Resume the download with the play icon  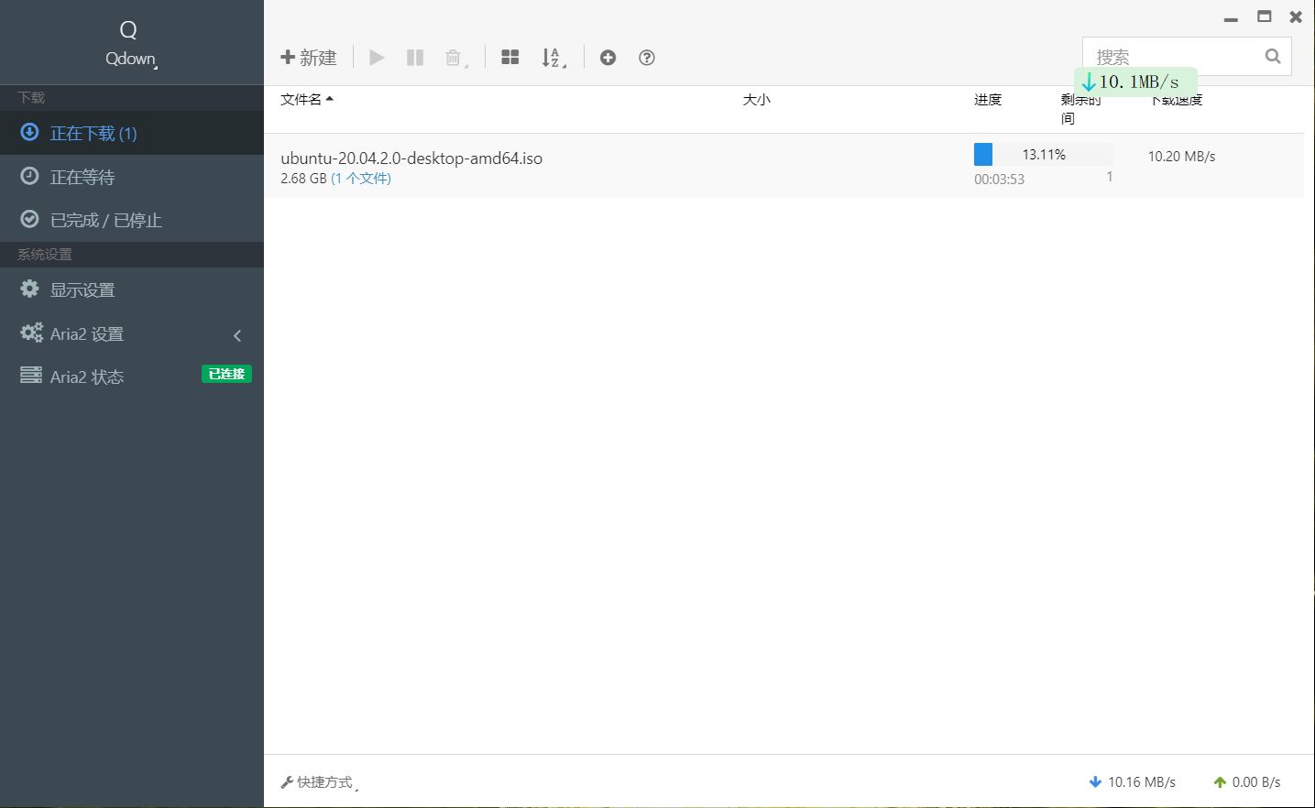377,57
